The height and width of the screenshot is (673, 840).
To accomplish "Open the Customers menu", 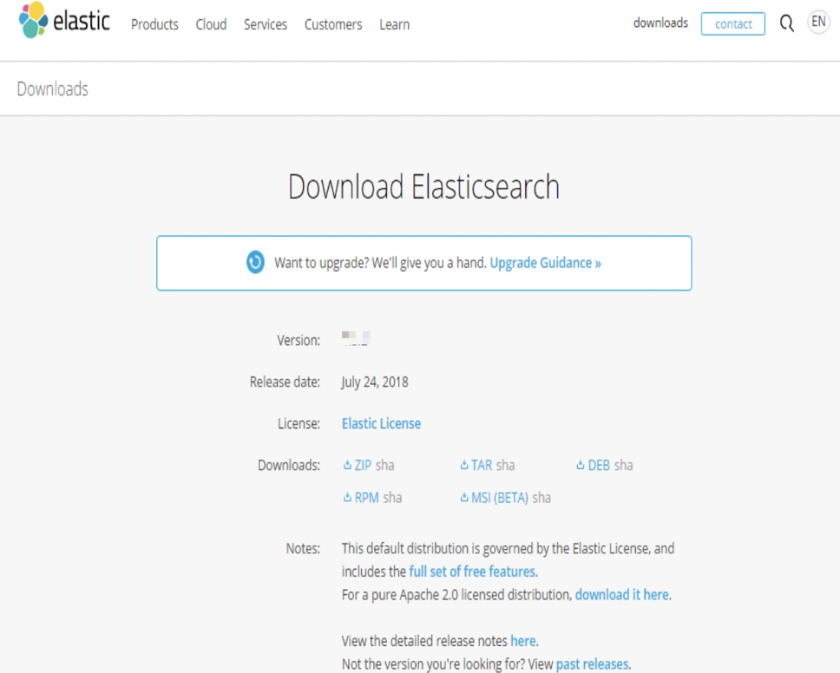I will coord(333,24).
